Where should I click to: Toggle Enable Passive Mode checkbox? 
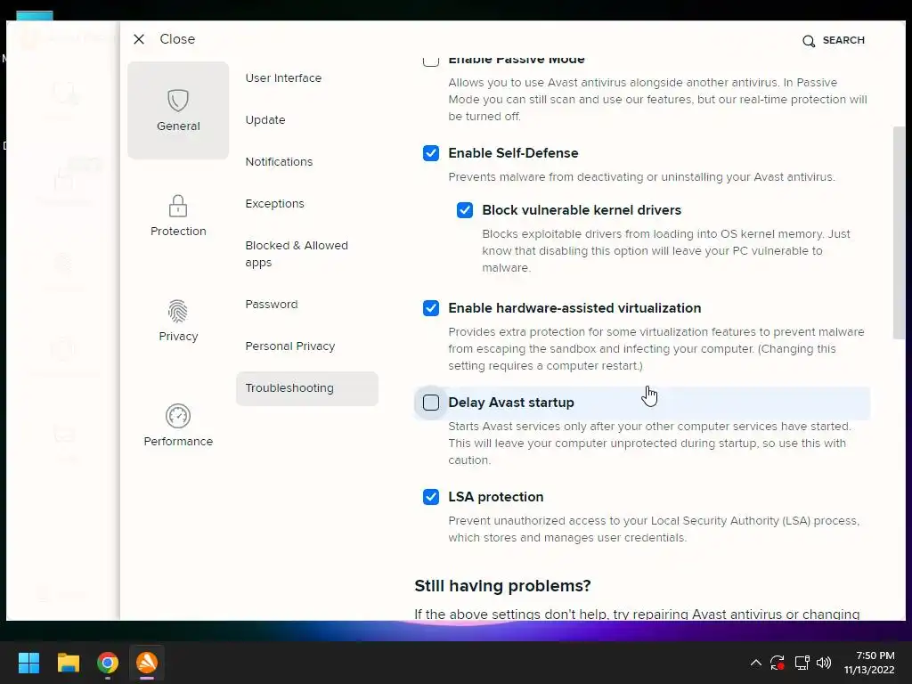pyautogui.click(x=431, y=60)
